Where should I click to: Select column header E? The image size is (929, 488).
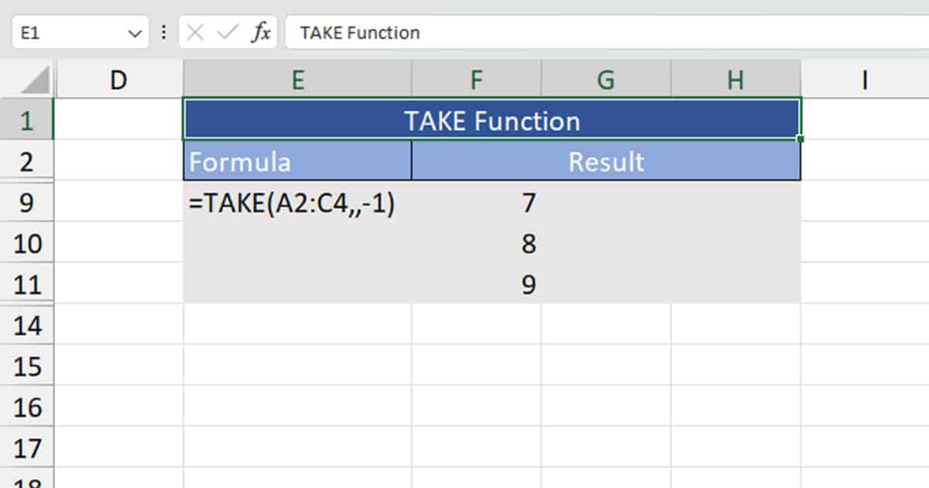coord(297,78)
